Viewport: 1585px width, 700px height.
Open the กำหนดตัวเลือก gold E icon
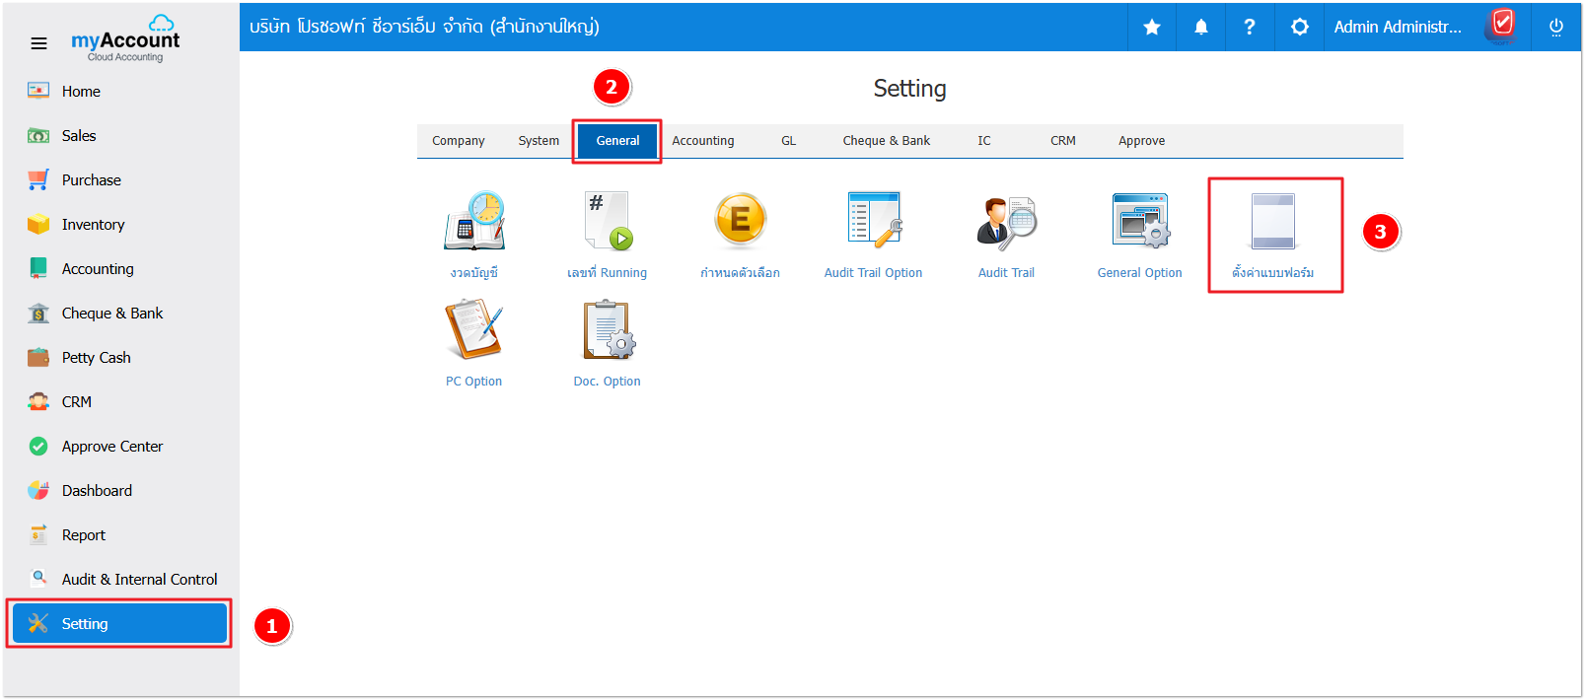tap(741, 222)
